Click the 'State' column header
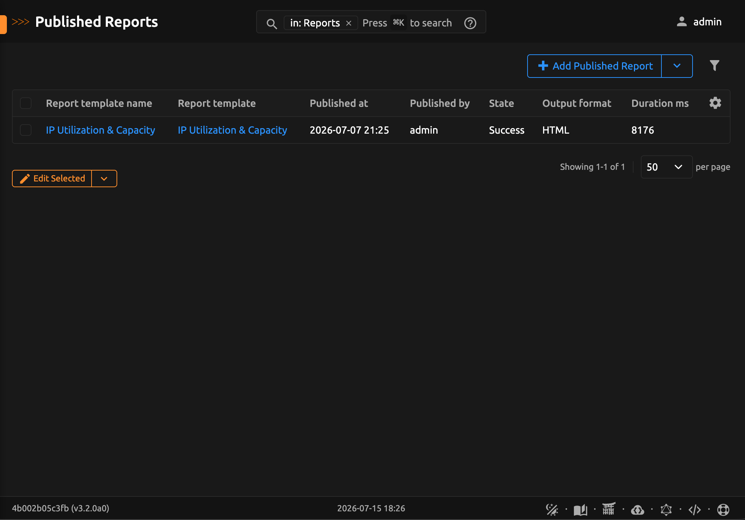745x520 pixels. point(501,103)
